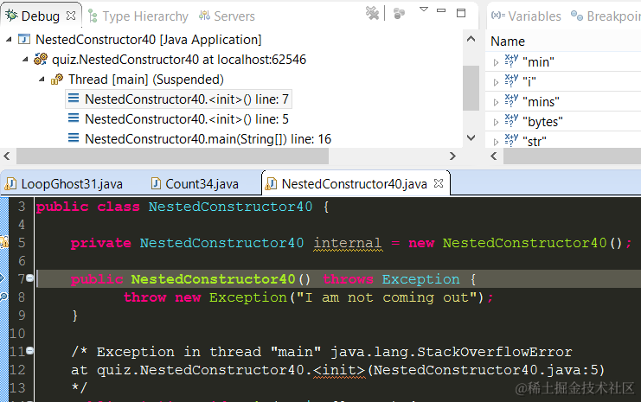The width and height of the screenshot is (641, 402).
Task: Click line number 10 in gutter
Action: tap(17, 334)
